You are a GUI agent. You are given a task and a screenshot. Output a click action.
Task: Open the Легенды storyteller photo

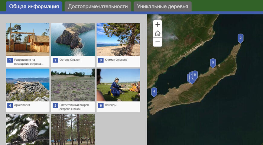click(x=118, y=85)
